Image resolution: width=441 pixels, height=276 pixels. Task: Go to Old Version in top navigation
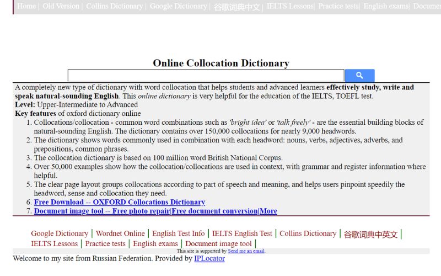61,6
